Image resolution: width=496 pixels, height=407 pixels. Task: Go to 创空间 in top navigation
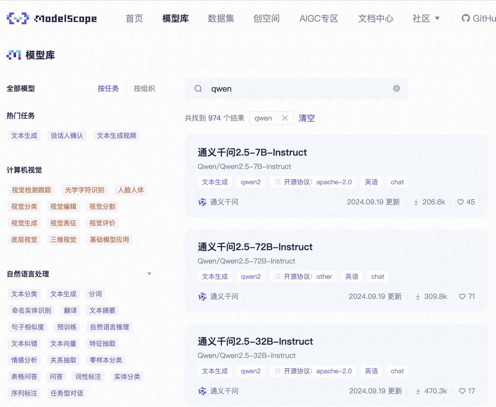[x=266, y=18]
